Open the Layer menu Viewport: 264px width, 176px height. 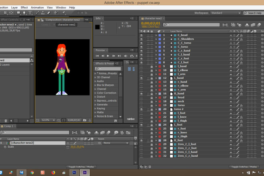(x=14, y=8)
